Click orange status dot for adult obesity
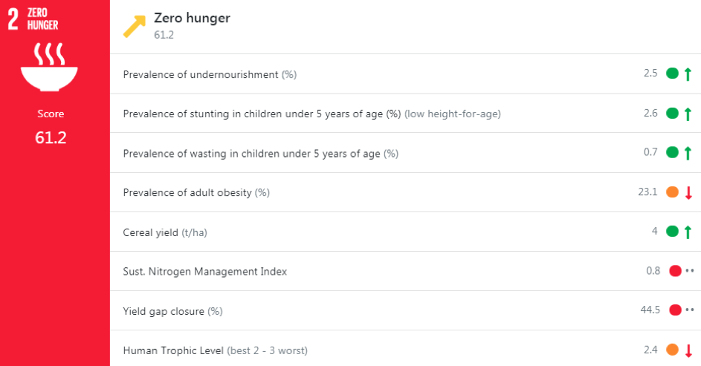This screenshot has width=701, height=366. coord(672,192)
